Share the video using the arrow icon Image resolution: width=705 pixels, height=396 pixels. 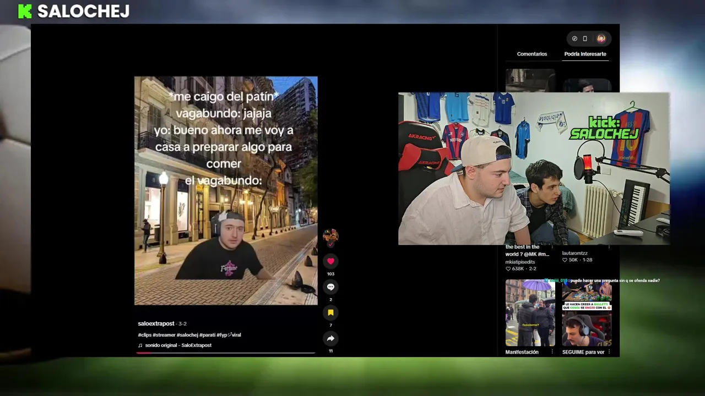tap(330, 338)
